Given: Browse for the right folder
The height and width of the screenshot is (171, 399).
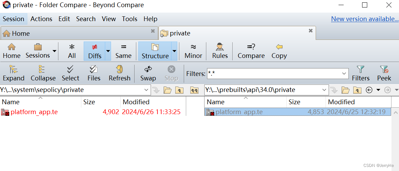Looking at the screenshot, I should 345,90.
